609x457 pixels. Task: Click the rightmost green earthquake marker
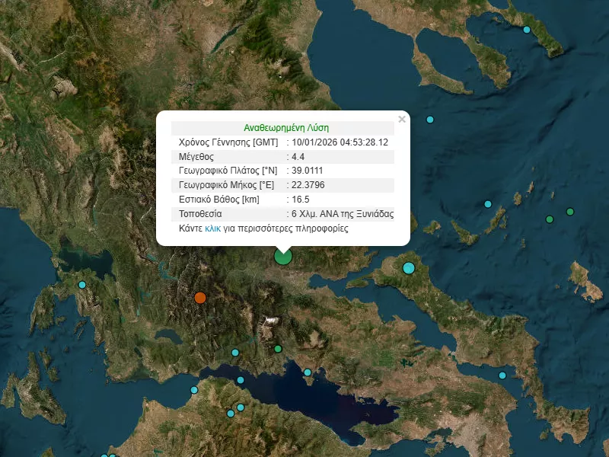pos(569,212)
